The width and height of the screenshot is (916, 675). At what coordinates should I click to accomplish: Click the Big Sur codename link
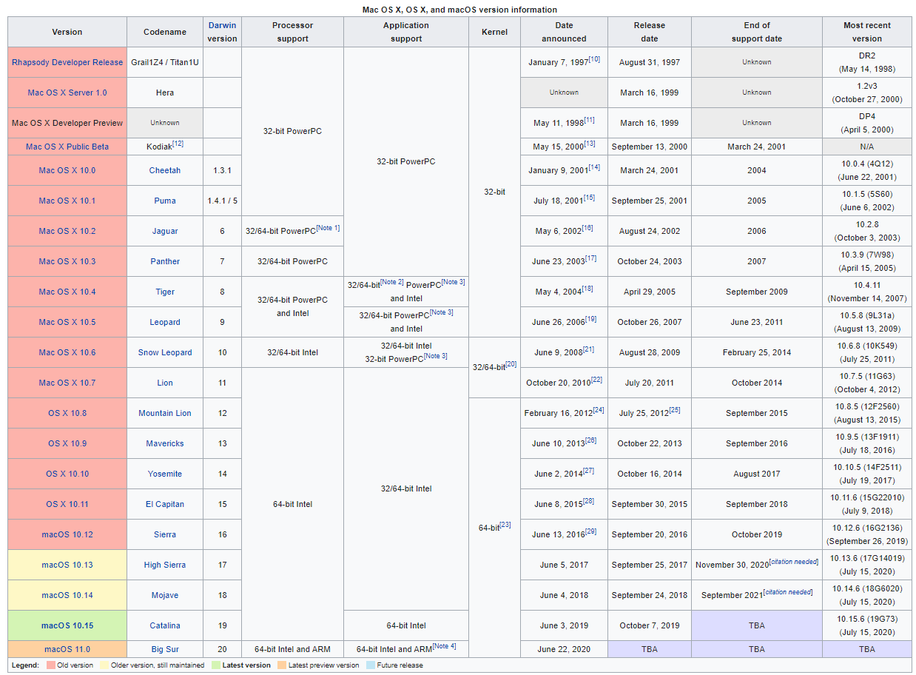point(164,649)
